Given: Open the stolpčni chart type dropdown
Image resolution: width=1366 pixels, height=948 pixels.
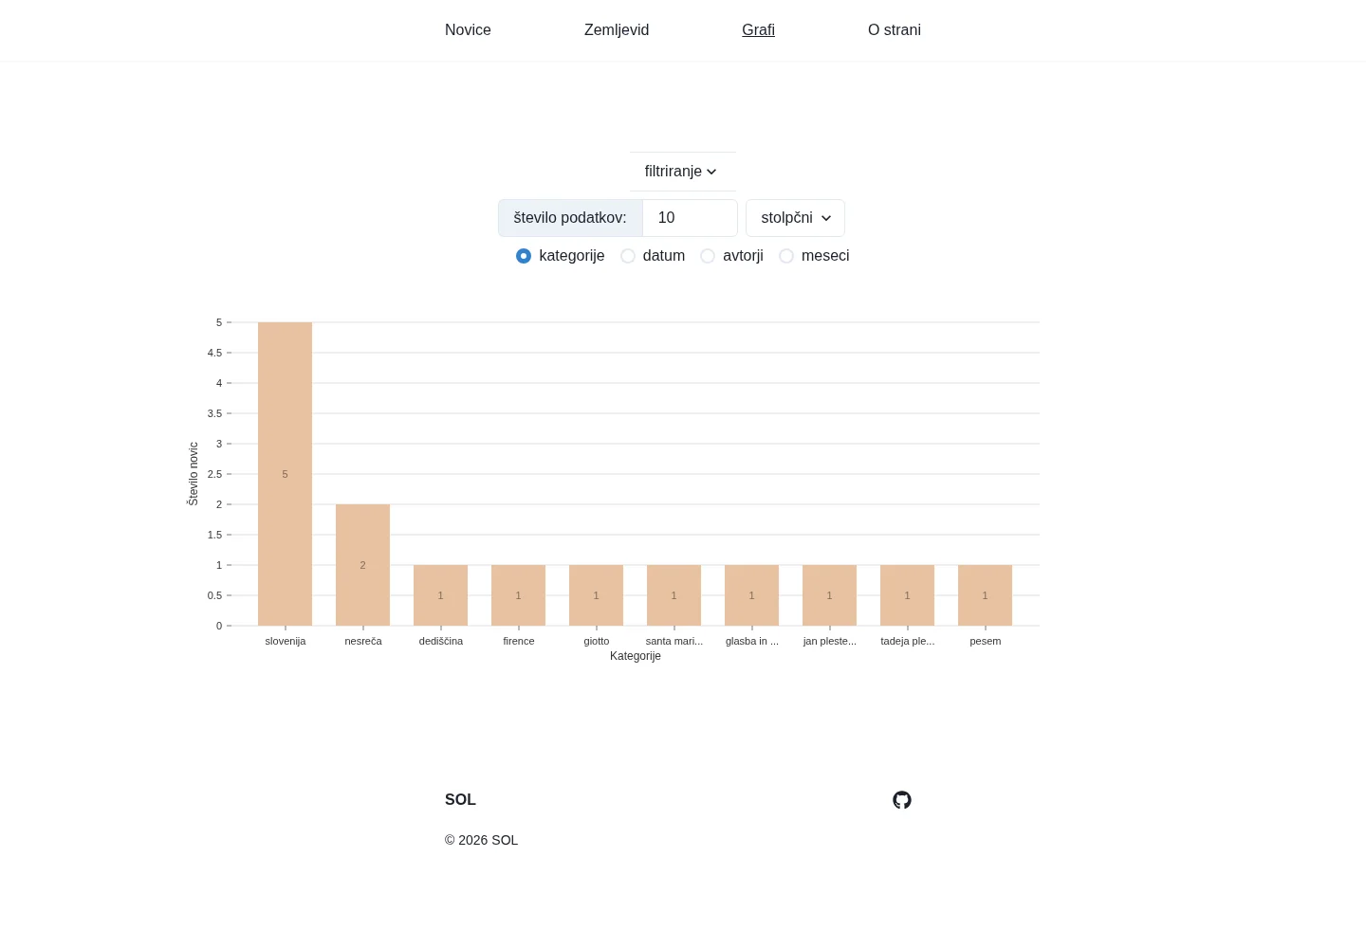Looking at the screenshot, I should 795,218.
